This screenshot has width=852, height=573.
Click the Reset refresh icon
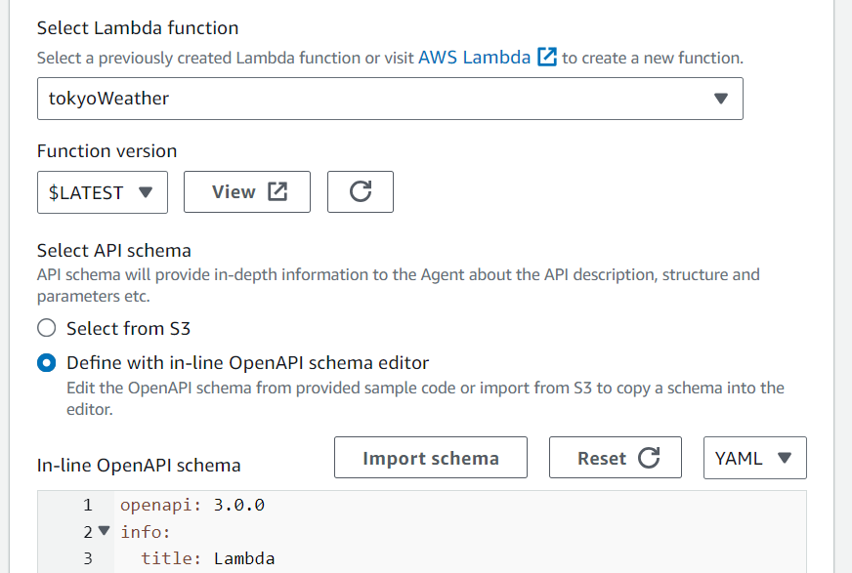click(650, 457)
